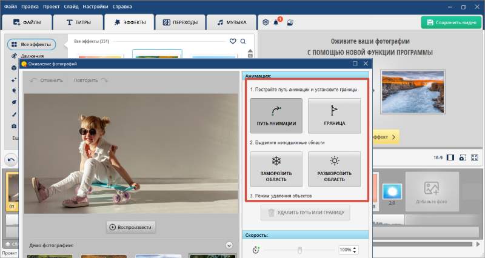Adjust the Скорость speed slider handle

point(299,250)
